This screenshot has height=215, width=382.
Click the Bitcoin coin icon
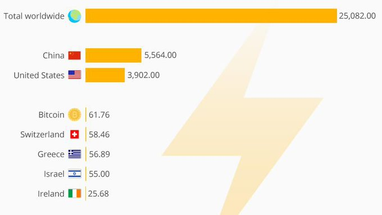(x=75, y=115)
